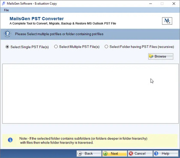The image size is (180, 158).
Task: Select Folder having PST Files (recursive)
Action: 139,47
